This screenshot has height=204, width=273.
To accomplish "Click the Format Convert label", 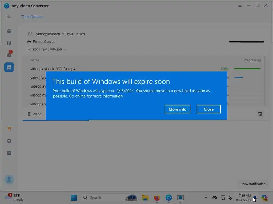I will (44, 42).
